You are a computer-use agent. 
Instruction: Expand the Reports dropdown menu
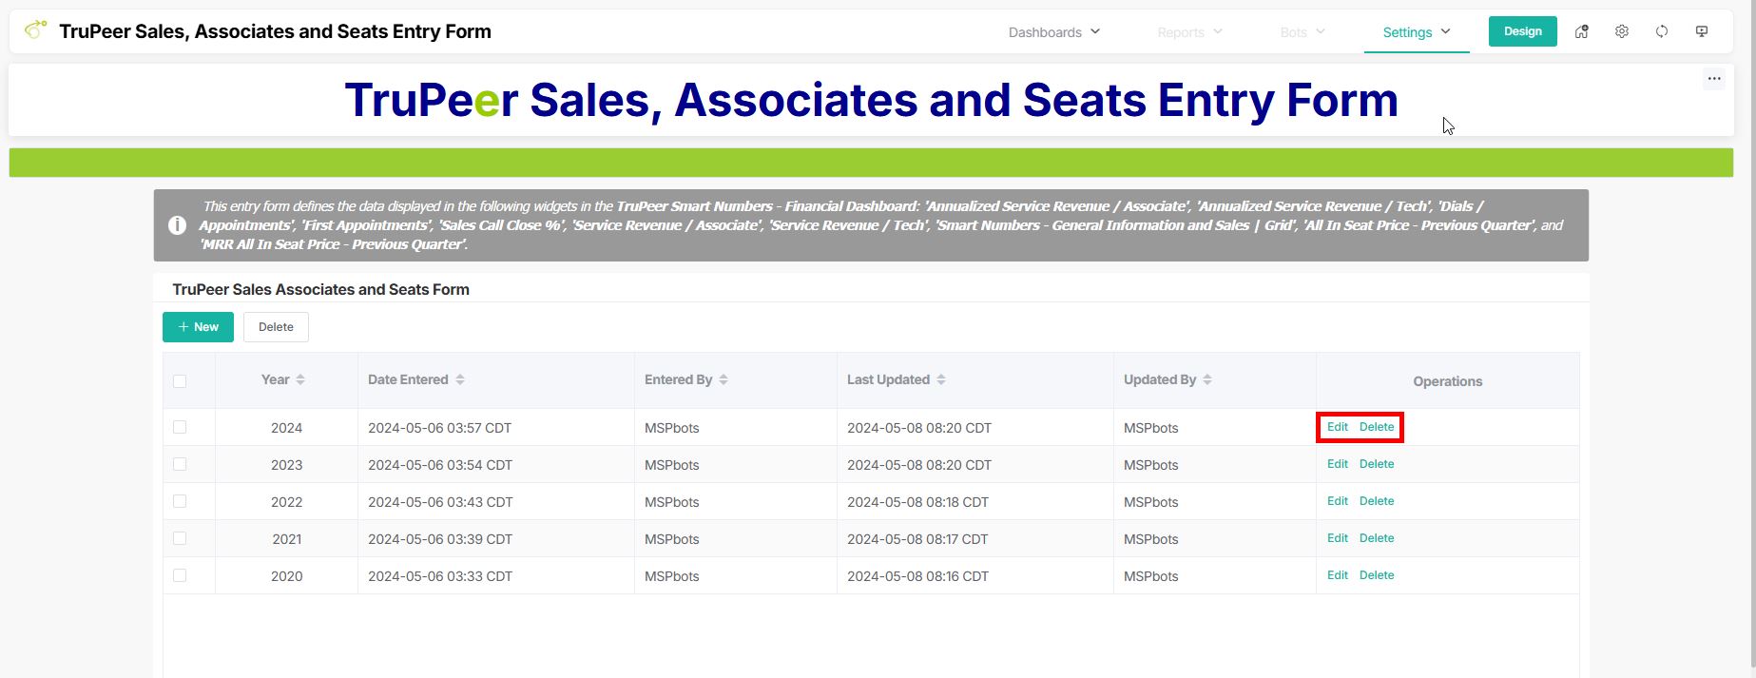[x=1190, y=32]
